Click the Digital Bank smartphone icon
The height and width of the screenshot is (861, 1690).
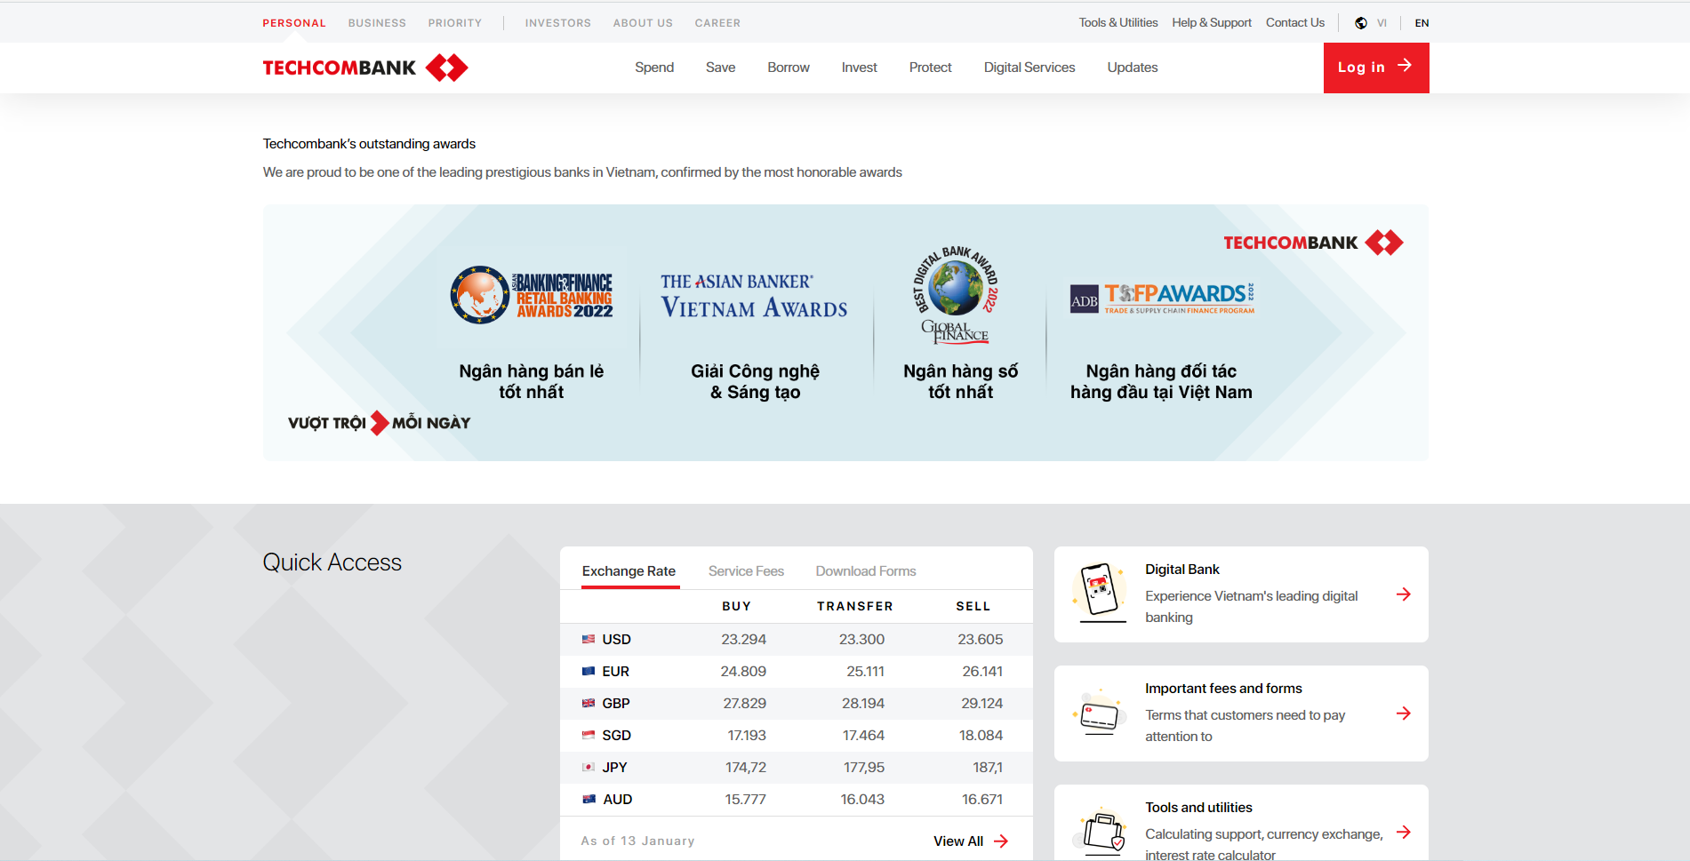(x=1100, y=593)
